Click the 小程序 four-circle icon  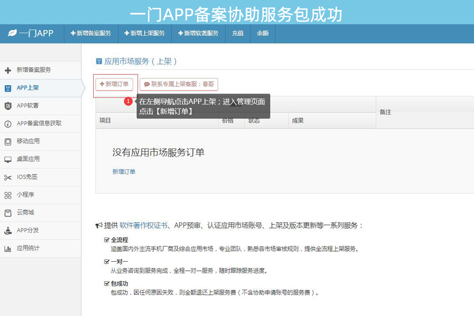tap(8, 195)
